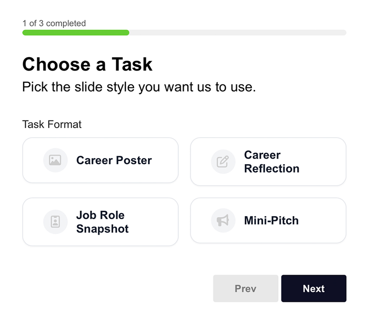
Task: Click the image icon on Career Poster
Action: 55,161
